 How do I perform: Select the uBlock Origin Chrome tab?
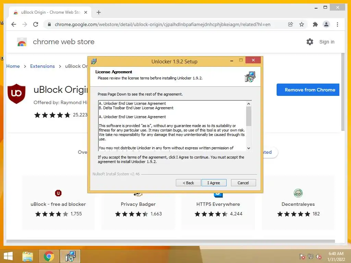50,12
